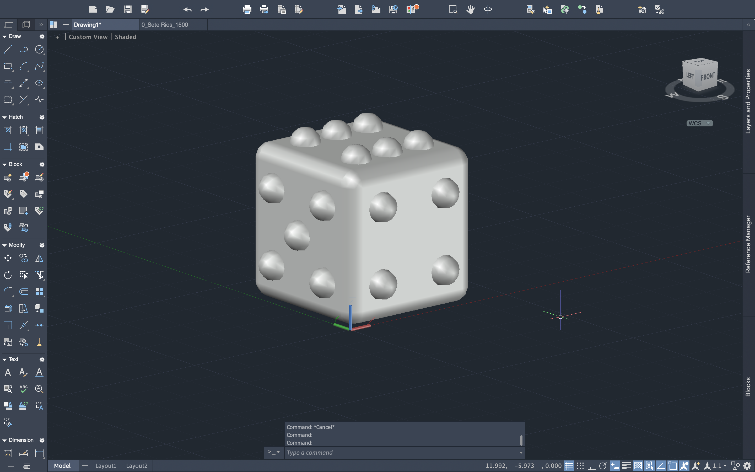Screen dimensions: 755x472
Task: Toggle Grid display in status bar
Action: (x=569, y=466)
